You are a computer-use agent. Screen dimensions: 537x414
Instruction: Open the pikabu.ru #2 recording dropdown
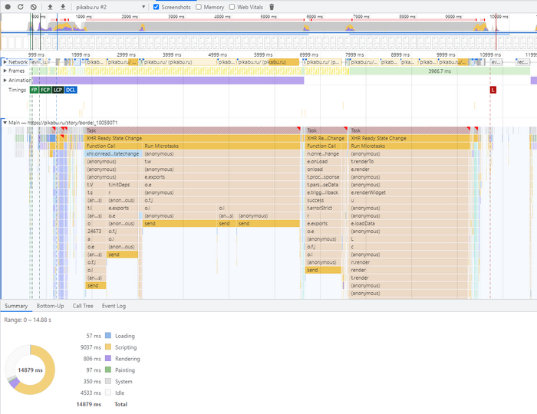coord(113,7)
